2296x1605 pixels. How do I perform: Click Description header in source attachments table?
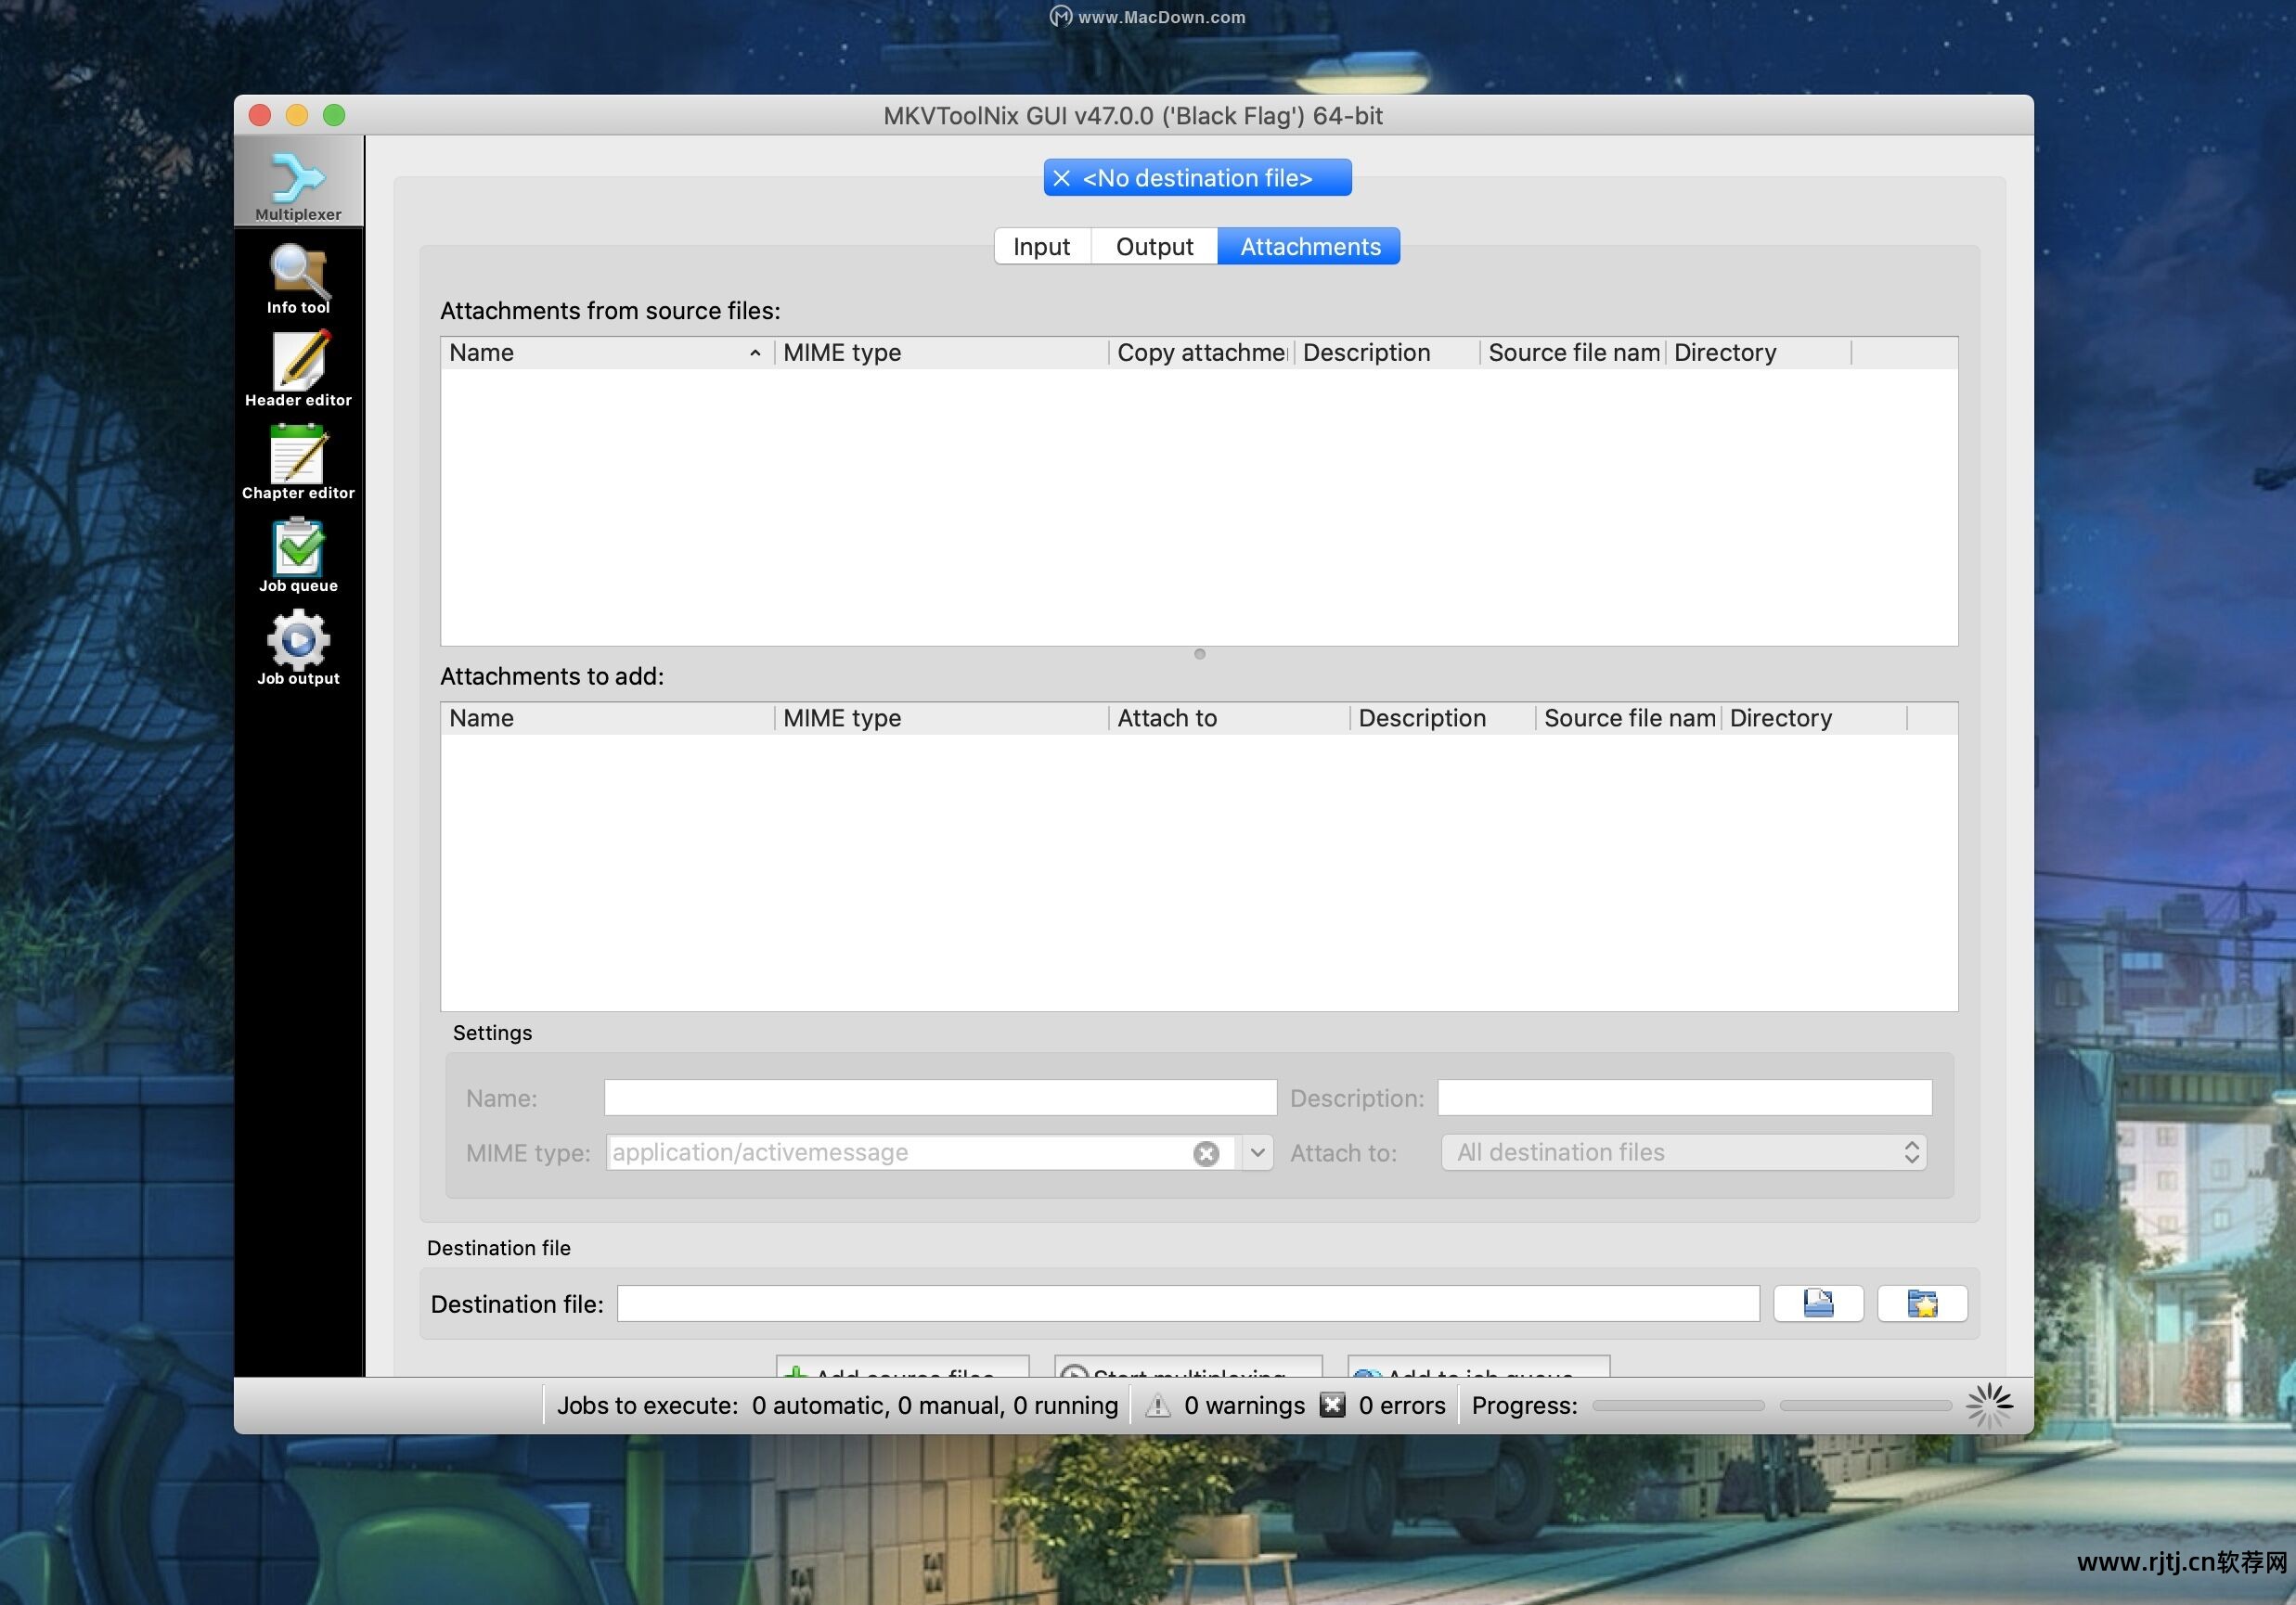coord(1386,353)
